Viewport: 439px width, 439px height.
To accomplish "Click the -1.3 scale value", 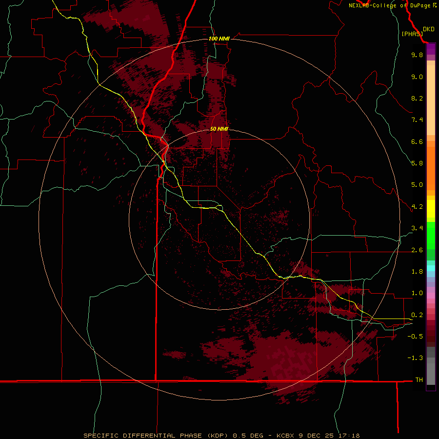I will (x=415, y=358).
